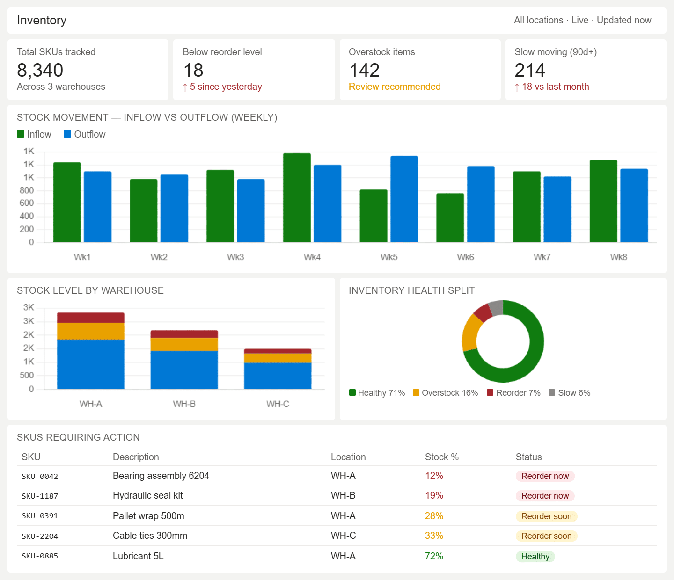Viewport: 674px width, 580px height.
Task: Select the Wk8 inflow bar
Action: [603, 201]
